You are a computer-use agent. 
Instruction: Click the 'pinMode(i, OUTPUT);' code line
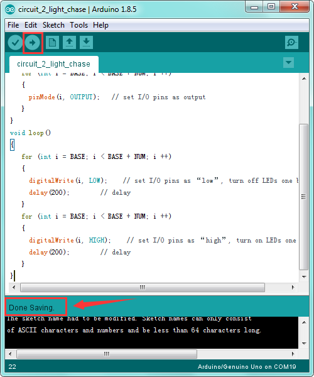click(x=64, y=97)
